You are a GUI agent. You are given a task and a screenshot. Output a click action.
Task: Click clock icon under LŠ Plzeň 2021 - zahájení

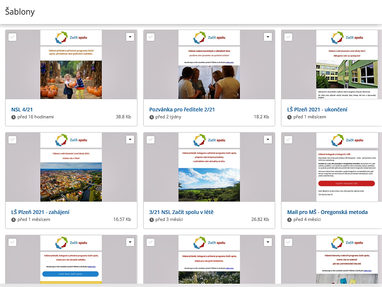(x=13, y=220)
